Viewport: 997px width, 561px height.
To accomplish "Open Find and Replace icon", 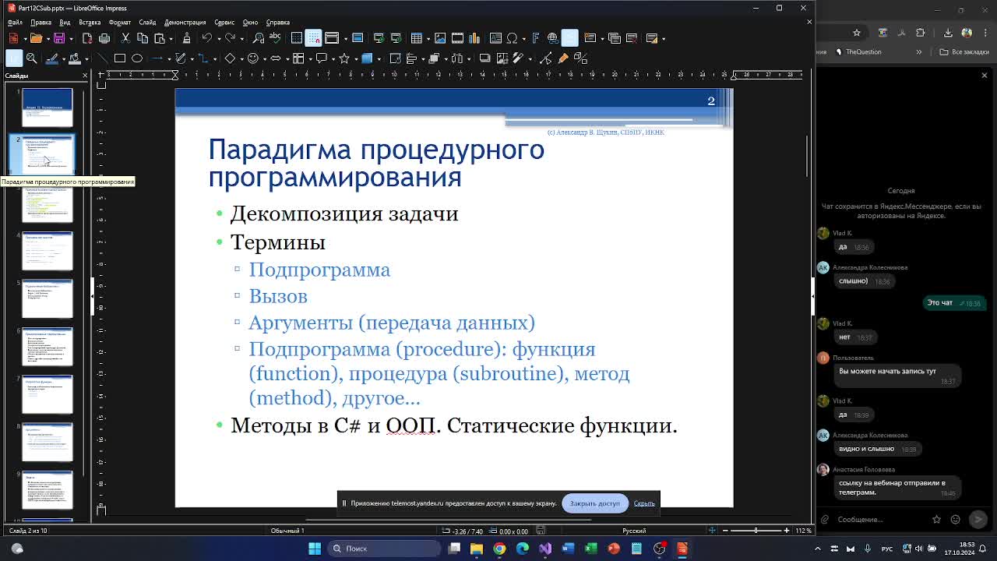I will pos(258,38).
